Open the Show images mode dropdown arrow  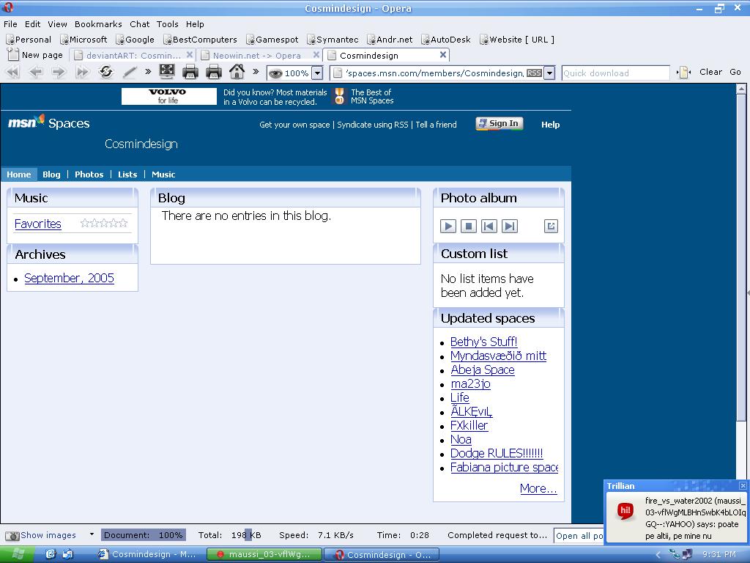click(x=92, y=534)
